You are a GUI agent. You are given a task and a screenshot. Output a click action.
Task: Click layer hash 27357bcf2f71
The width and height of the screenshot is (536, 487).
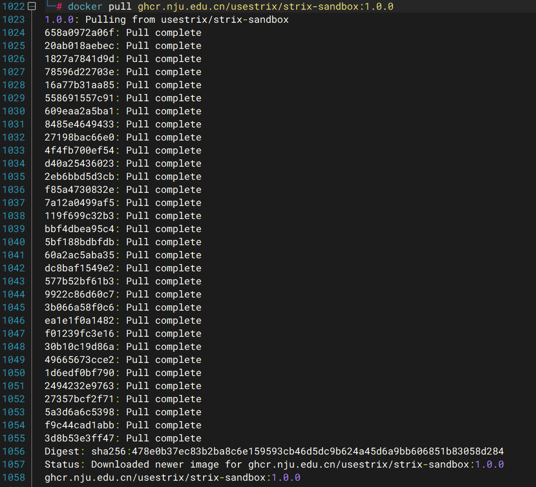[79, 399]
